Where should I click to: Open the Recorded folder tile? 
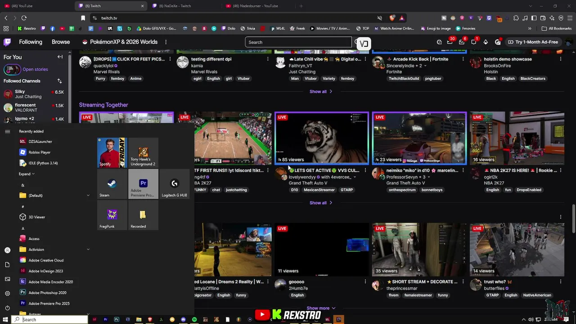click(143, 215)
